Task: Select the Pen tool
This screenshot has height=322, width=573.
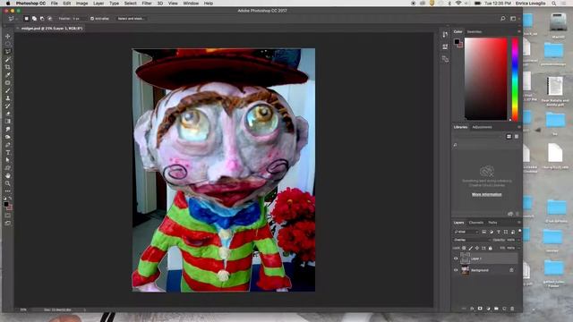Action: (x=8, y=145)
